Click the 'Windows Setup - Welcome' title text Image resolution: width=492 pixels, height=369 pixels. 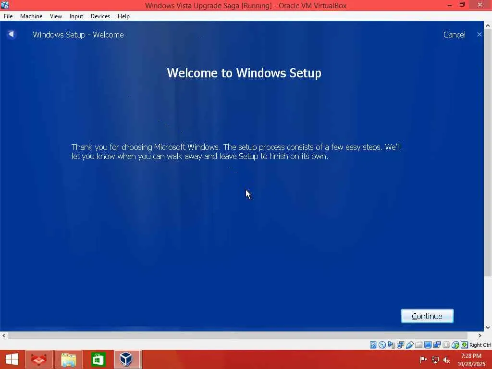[x=78, y=35]
